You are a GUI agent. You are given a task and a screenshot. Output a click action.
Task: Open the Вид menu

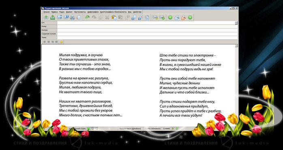(130, 12)
